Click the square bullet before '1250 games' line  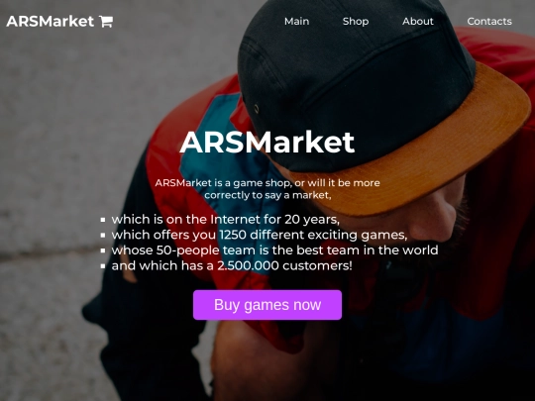pos(103,236)
